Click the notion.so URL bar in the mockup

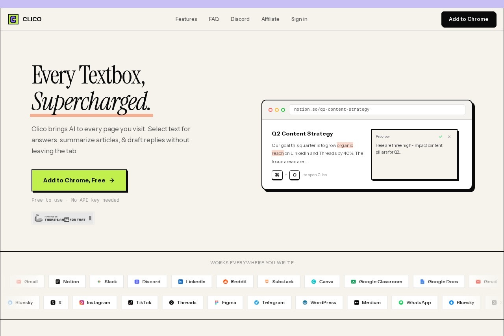377,110
